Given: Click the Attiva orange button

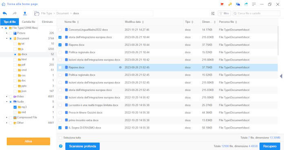Looking at the screenshot, I should 29,141.
